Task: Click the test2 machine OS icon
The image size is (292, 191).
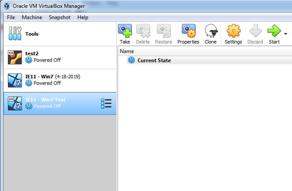Action: point(15,57)
